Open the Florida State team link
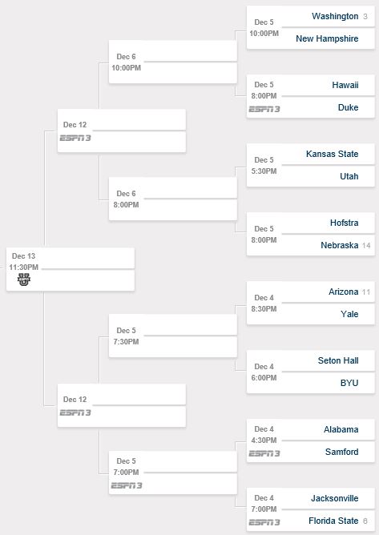The height and width of the screenshot is (535, 379). [333, 521]
